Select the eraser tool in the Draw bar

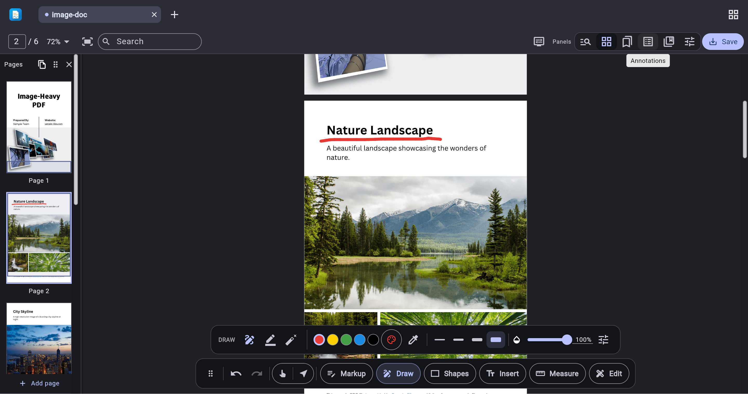tap(291, 340)
